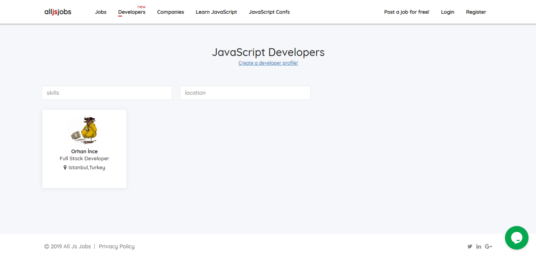Open JavaScript Confs from the navigation
536x257 pixels.
[x=269, y=12]
